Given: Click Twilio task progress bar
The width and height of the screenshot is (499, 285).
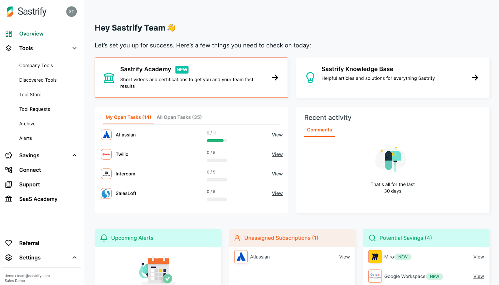Looking at the screenshot, I should pos(217,160).
